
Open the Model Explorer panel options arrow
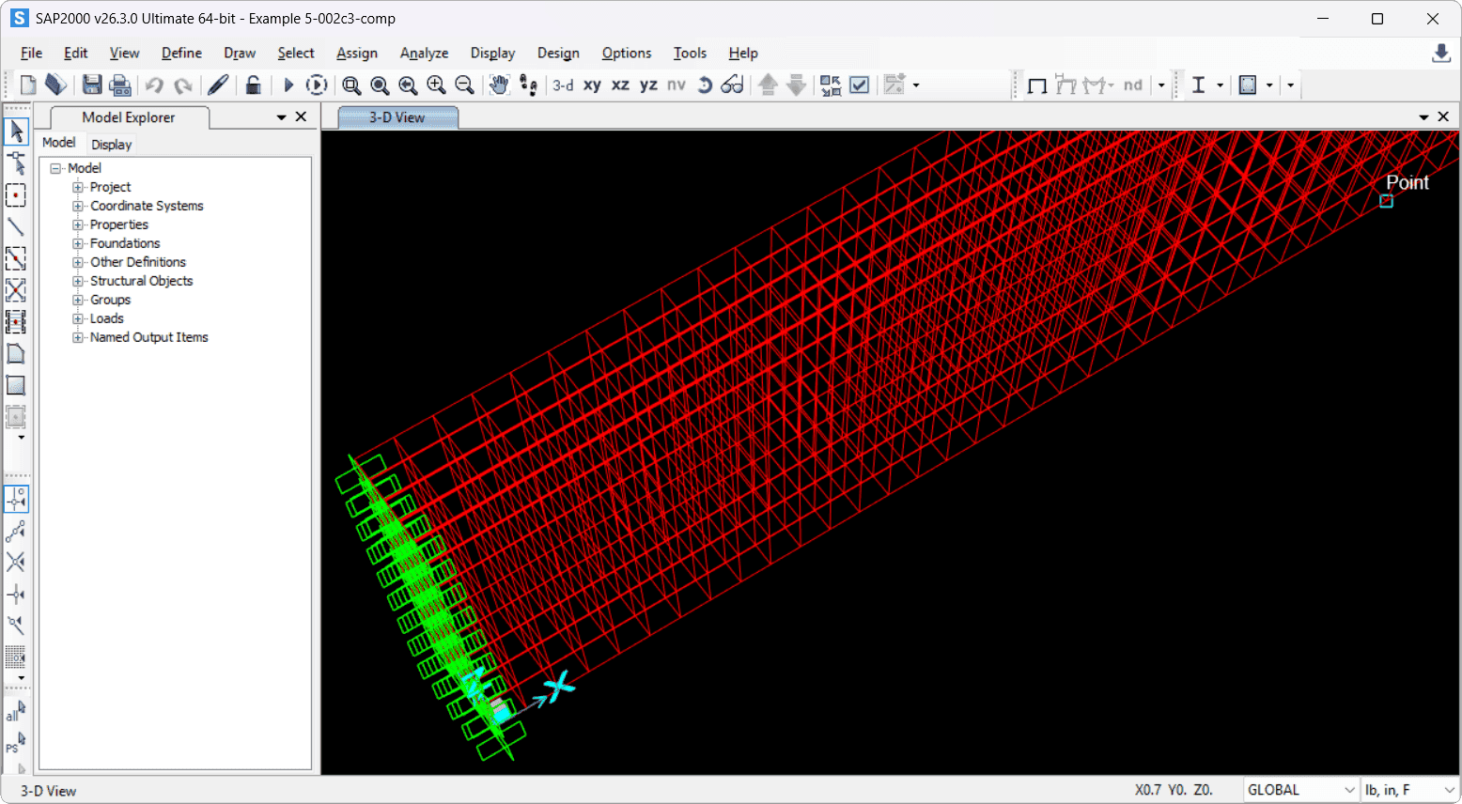tap(281, 117)
